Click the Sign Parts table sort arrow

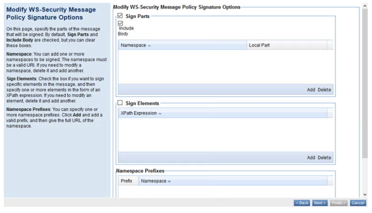(149, 46)
